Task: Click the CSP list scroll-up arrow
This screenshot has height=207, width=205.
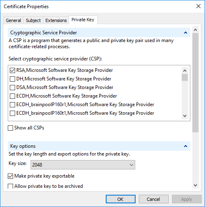Action: coord(185,71)
